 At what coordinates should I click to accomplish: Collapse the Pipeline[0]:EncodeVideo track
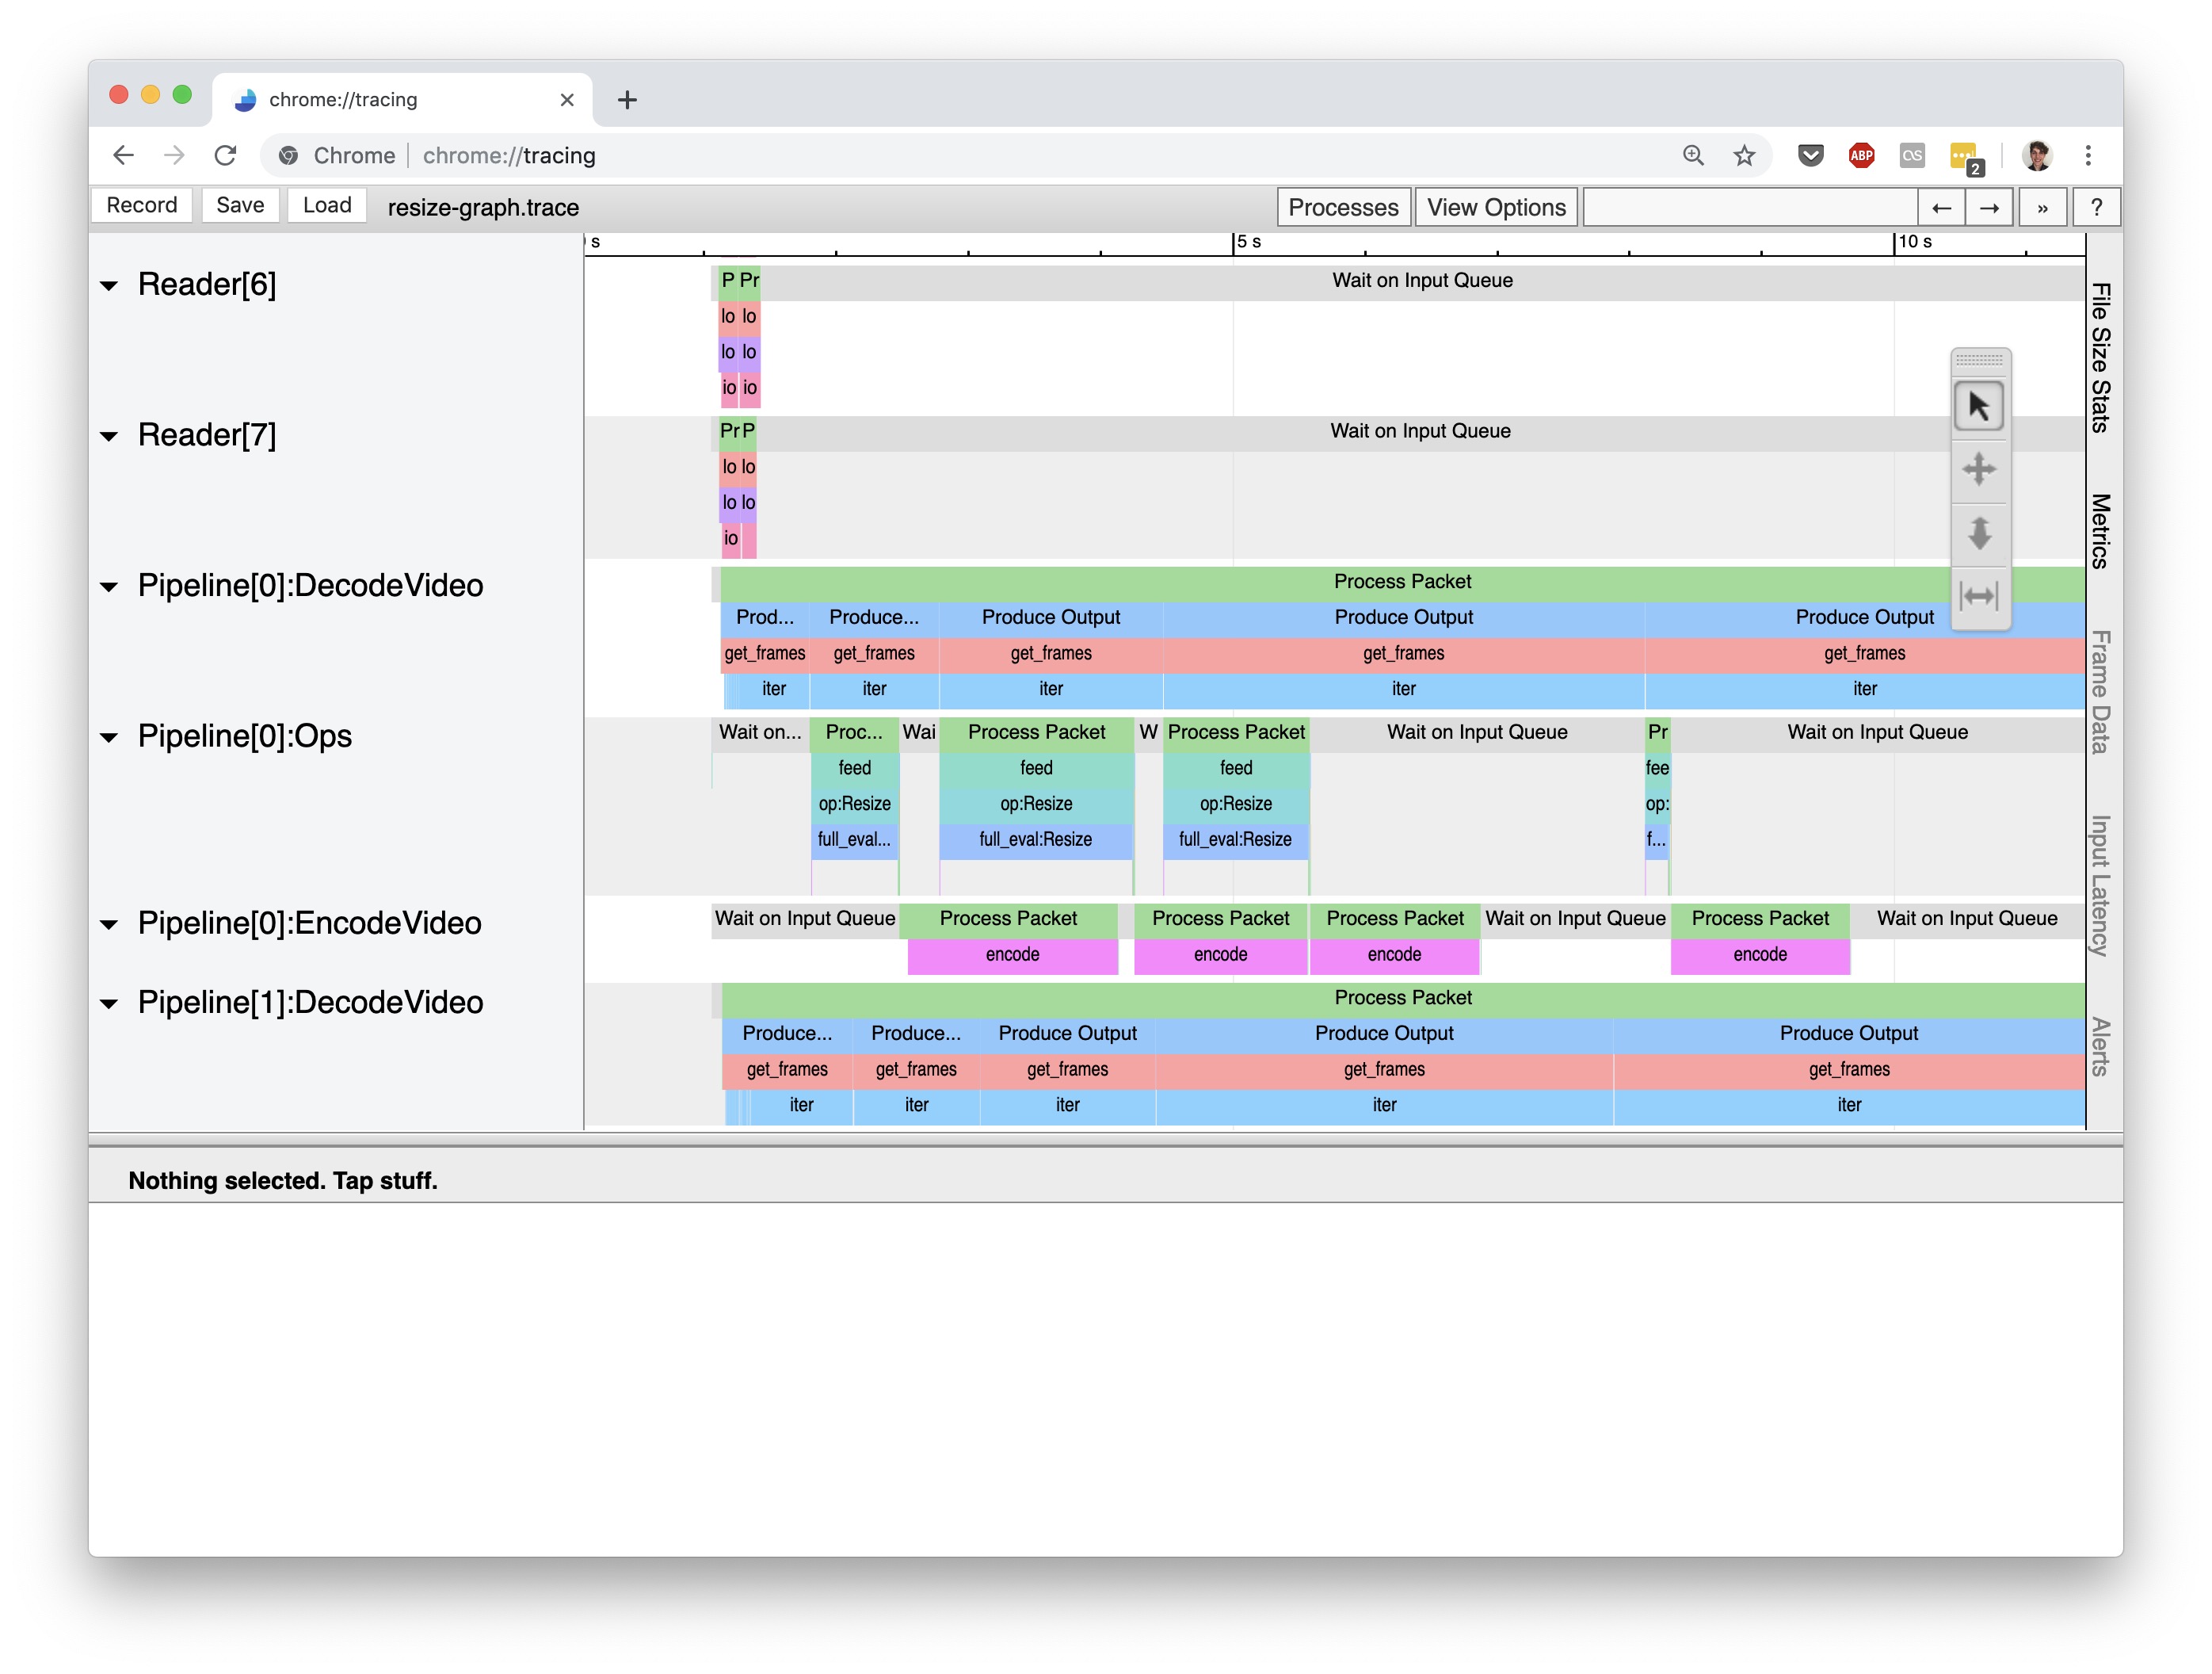pyautogui.click(x=109, y=924)
